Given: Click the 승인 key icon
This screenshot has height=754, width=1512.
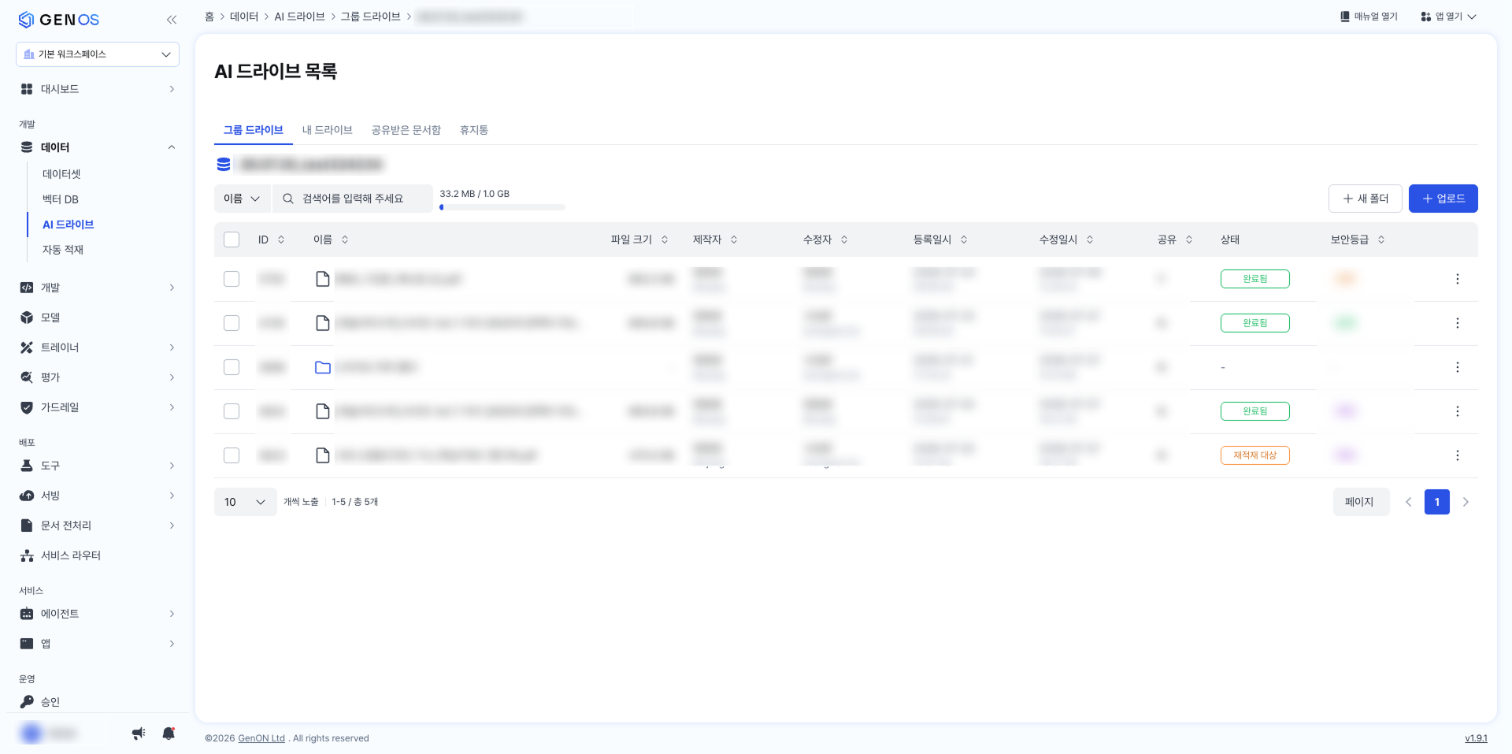Looking at the screenshot, I should 27,702.
